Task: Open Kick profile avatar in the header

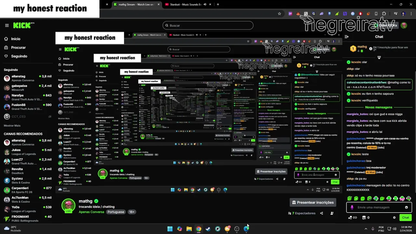Action: click(x=404, y=25)
